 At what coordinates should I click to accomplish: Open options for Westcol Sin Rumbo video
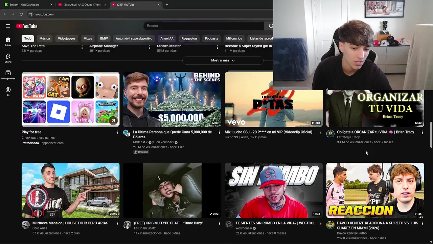(x=321, y=223)
